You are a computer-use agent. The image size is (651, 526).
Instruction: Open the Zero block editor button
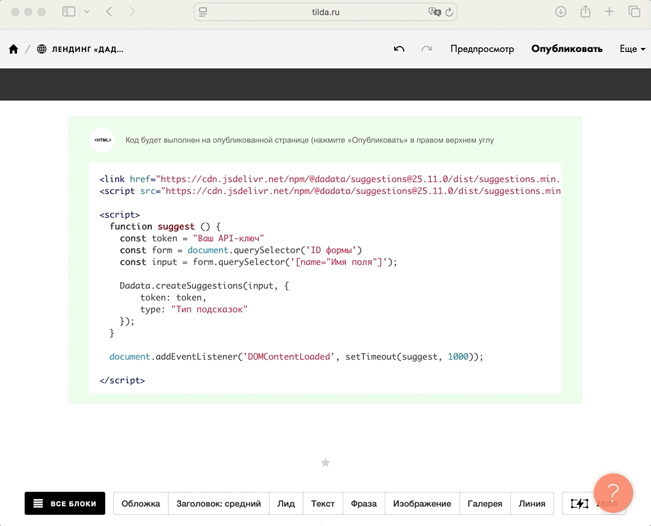click(x=580, y=504)
